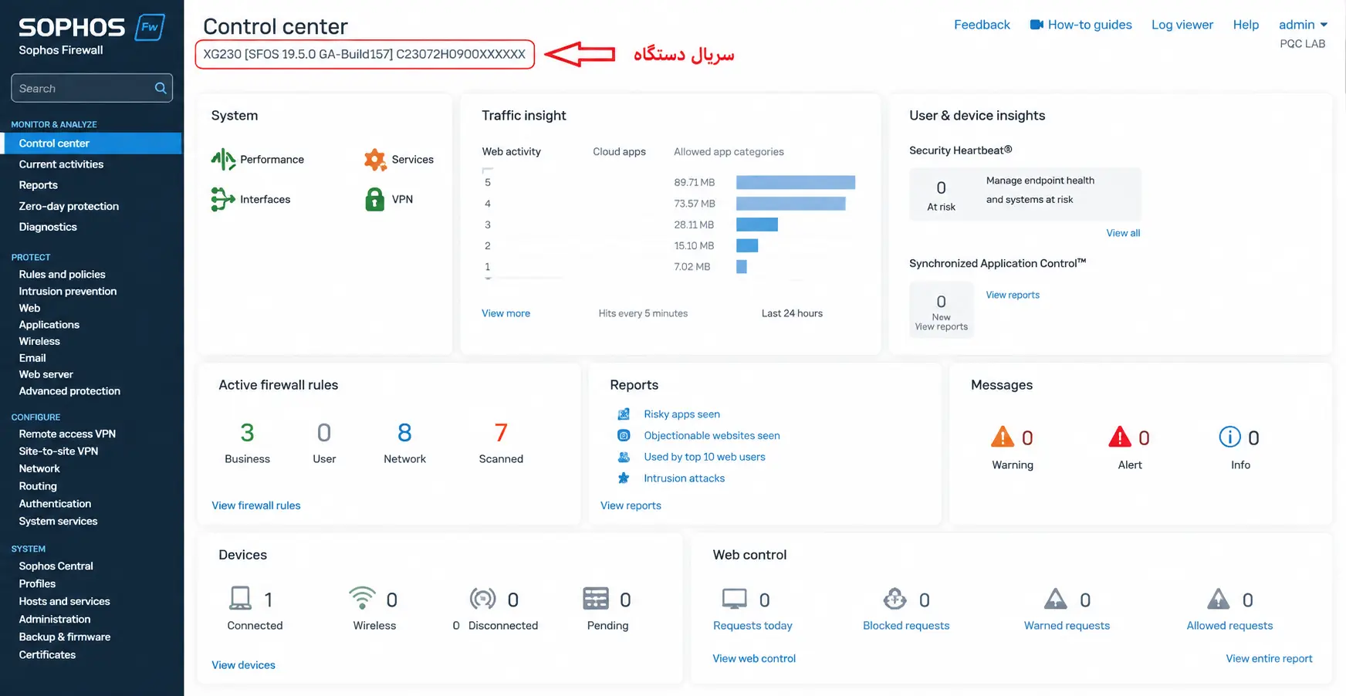Open View web control link
The height and width of the screenshot is (696, 1346).
[x=754, y=658]
